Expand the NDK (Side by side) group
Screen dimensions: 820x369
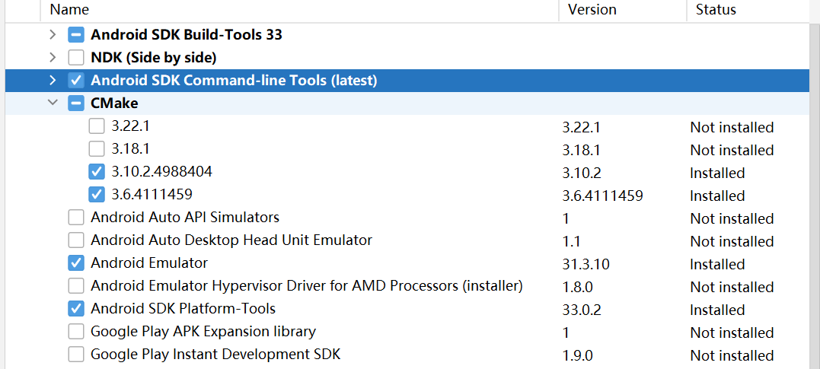(x=52, y=58)
